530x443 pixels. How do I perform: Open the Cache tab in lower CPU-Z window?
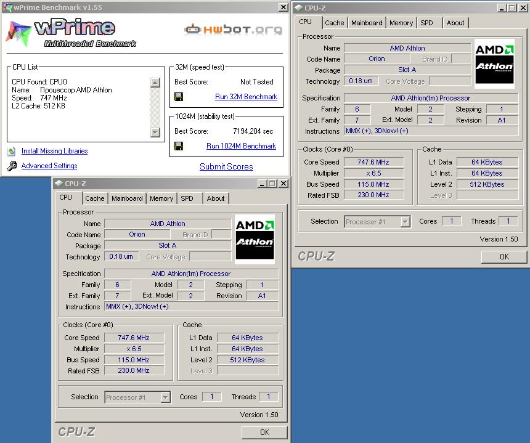[95, 198]
